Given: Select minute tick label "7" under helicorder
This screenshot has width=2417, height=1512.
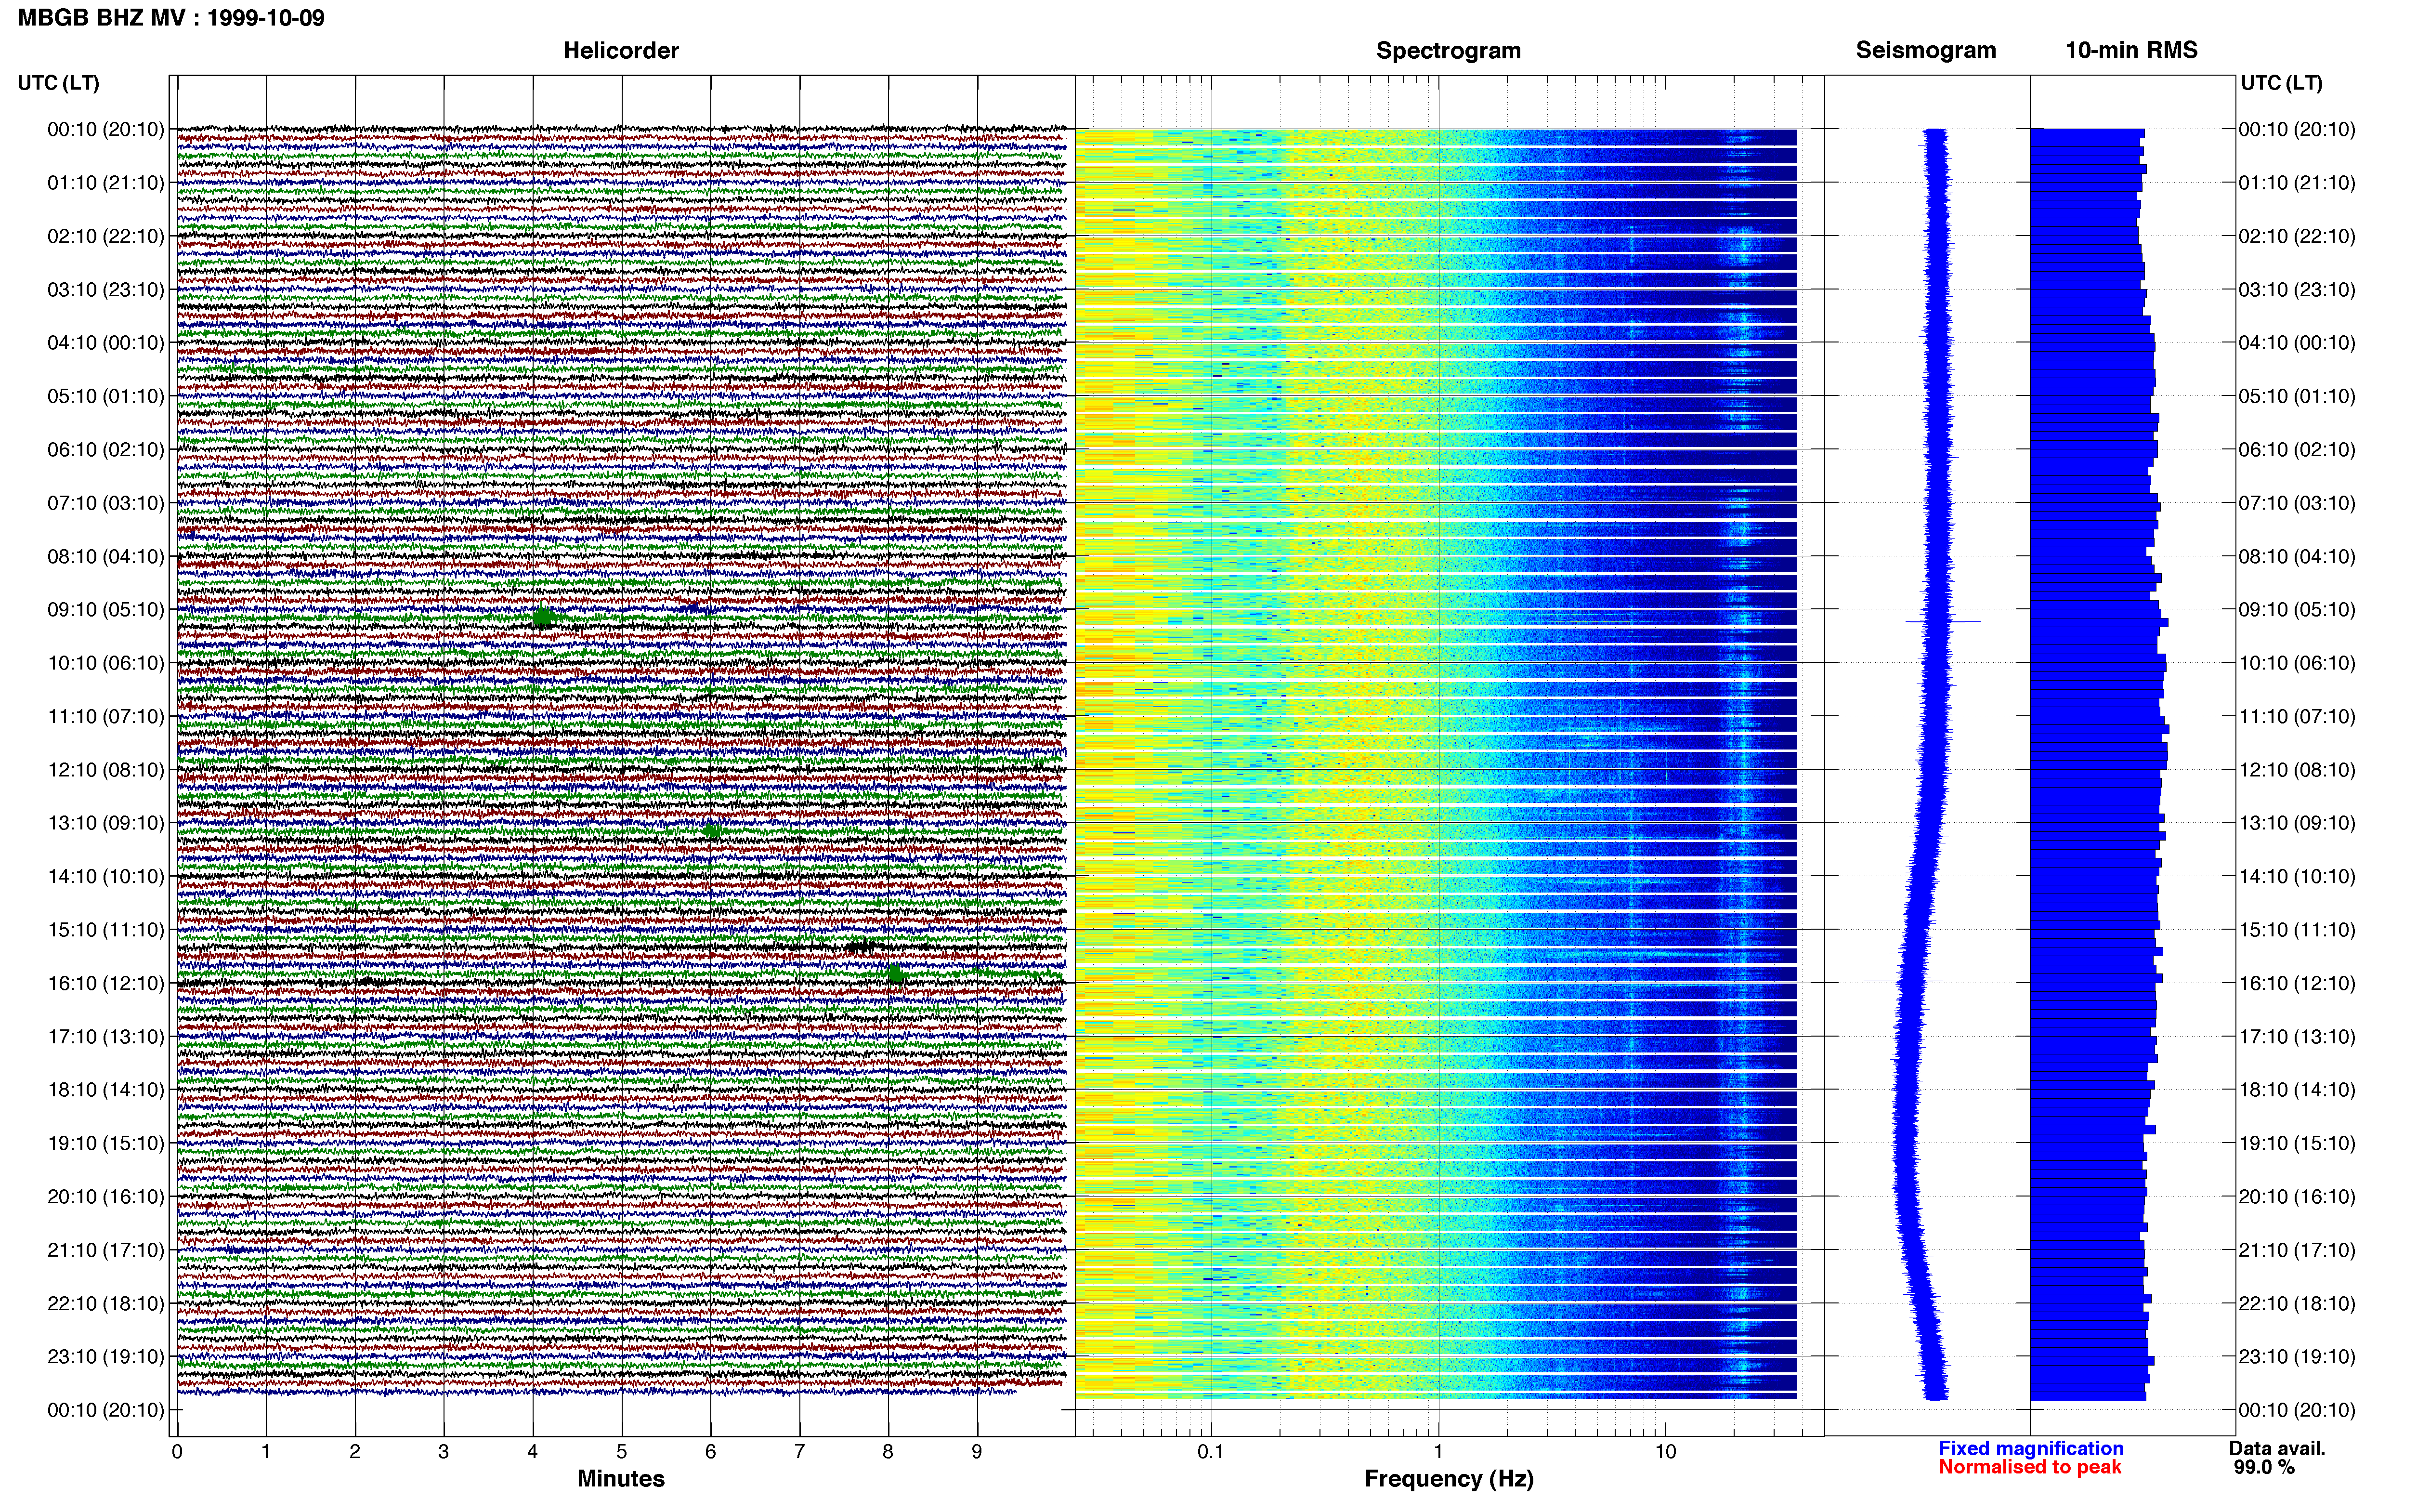Looking at the screenshot, I should [x=800, y=1451].
